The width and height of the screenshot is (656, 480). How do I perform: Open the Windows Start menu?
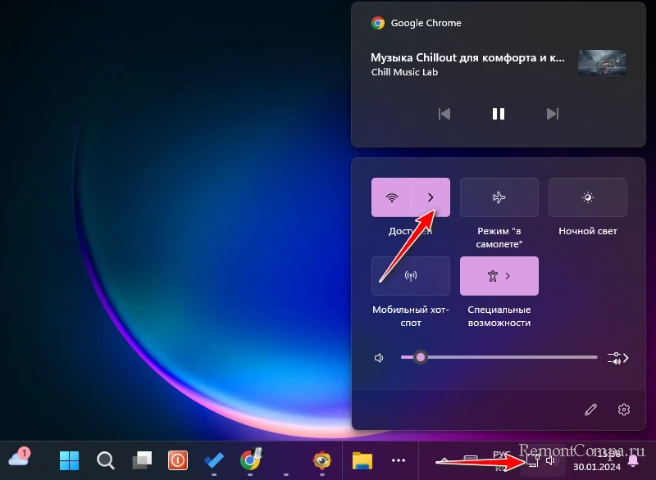tap(70, 460)
